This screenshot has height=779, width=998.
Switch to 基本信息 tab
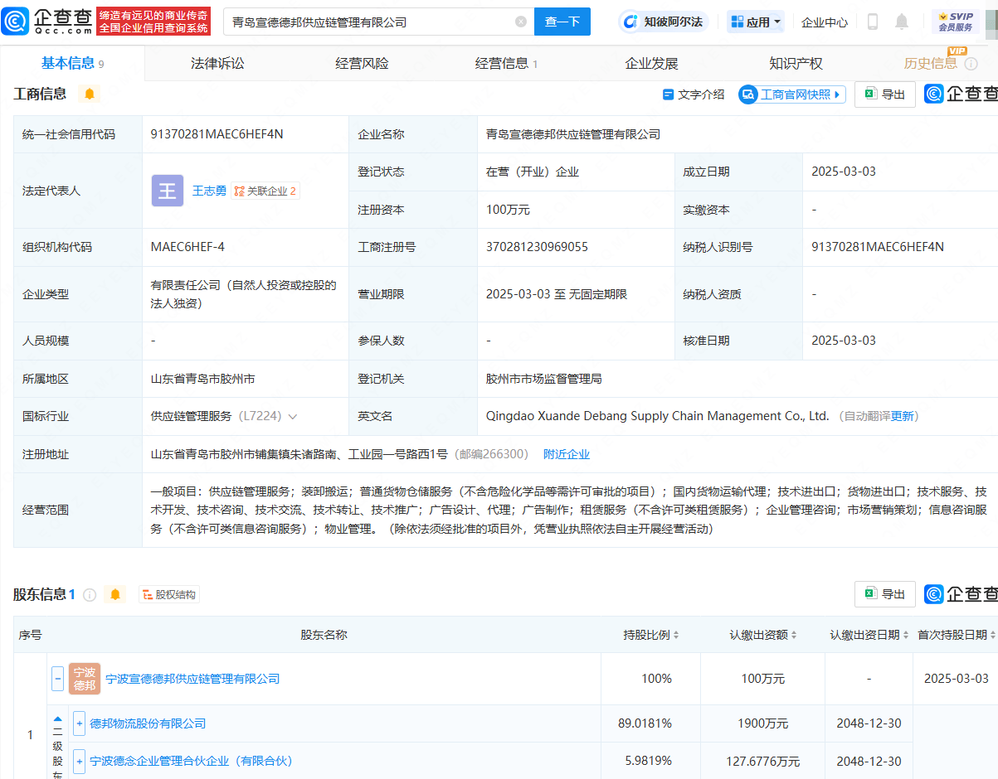(x=72, y=64)
